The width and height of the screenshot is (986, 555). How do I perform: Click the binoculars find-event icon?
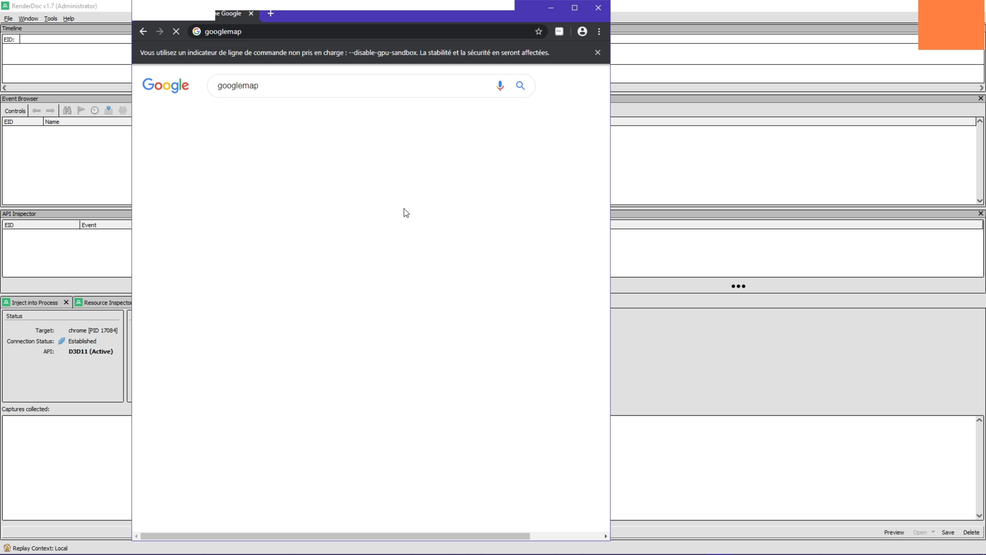(x=67, y=111)
